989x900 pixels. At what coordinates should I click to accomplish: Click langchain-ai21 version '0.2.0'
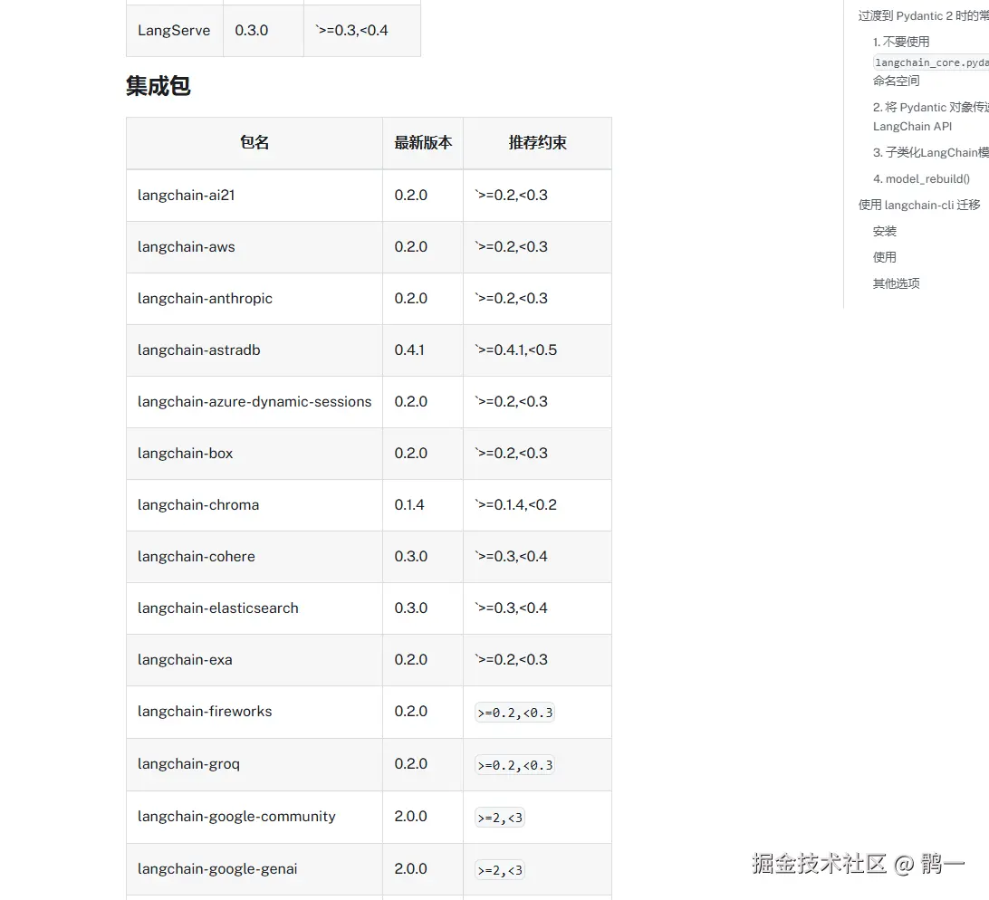410,196
